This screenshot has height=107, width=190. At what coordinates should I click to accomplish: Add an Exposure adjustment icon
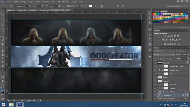(x=175, y=36)
